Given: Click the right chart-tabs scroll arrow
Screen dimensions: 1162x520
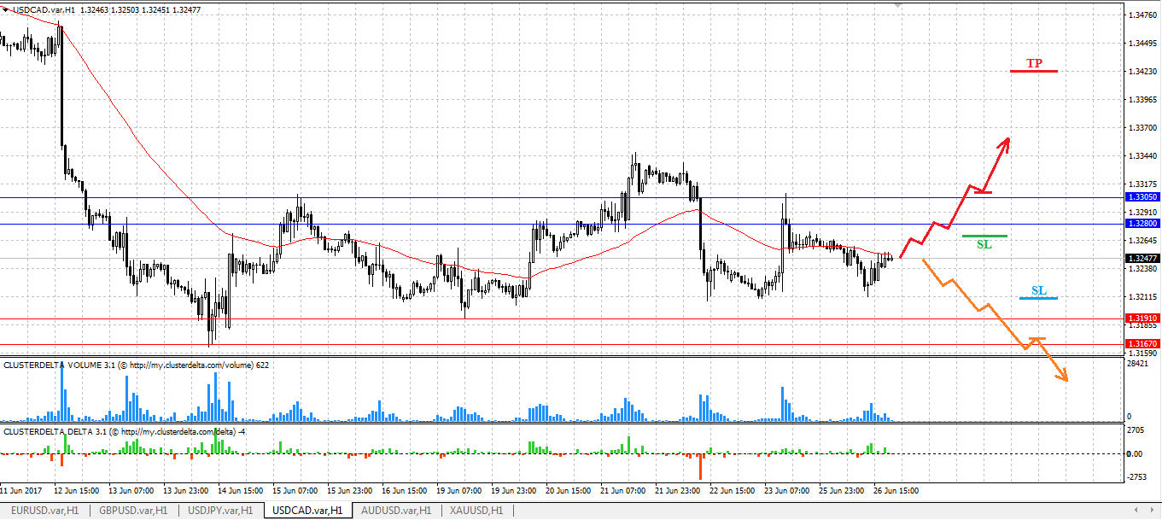Looking at the screenshot, I should click(x=1152, y=510).
